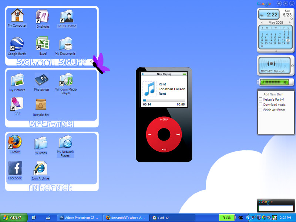Open the Google sidebar dropdown menu button

(285, 3)
